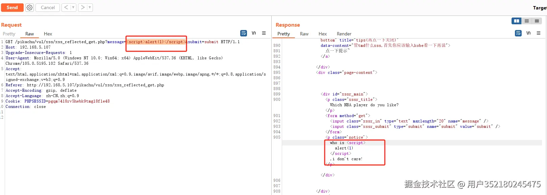Toggle word wrap icon in the Request panel
This screenshot has width=547, height=195.
[244, 33]
